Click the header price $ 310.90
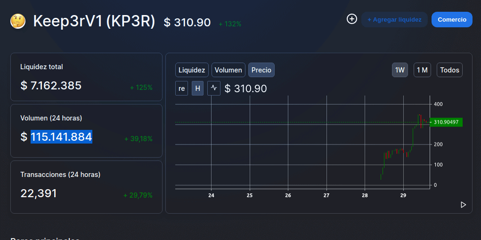This screenshot has height=240, width=481. [187, 23]
